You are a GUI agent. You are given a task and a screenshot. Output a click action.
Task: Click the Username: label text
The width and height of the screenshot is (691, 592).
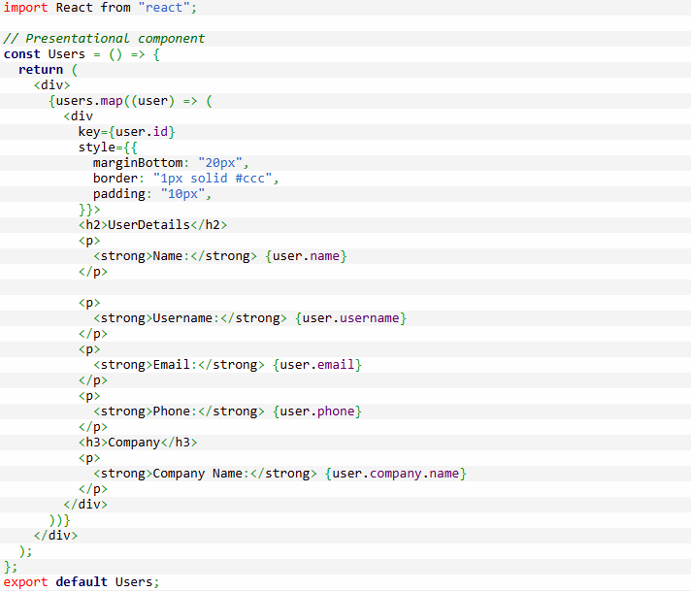click(186, 318)
